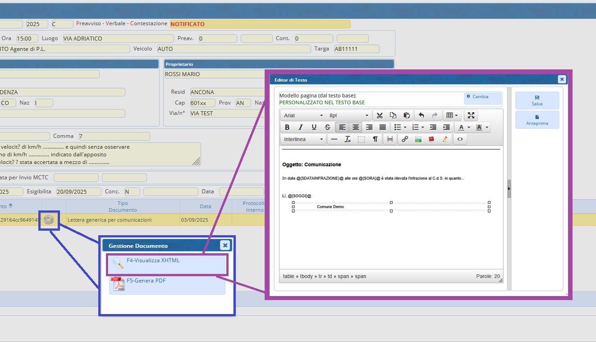Click the pencil icon in the editor toolbar
Viewport: 596px width, 342px height.
[x=445, y=139]
